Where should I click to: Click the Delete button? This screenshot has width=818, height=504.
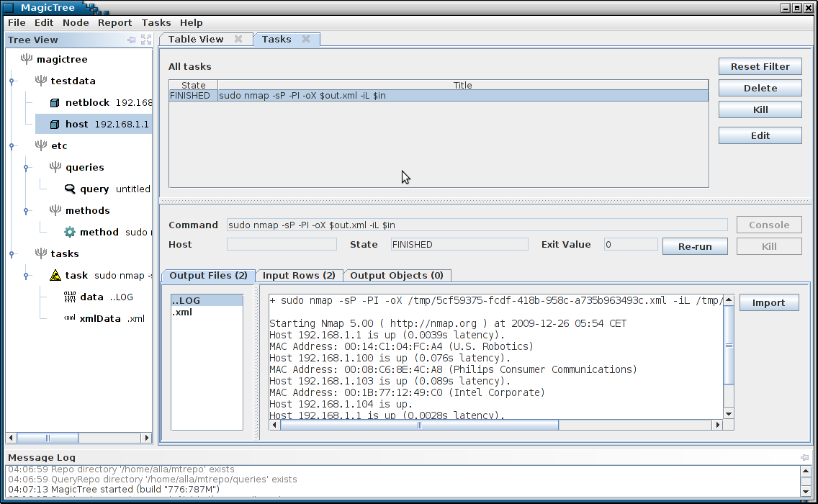pos(760,88)
